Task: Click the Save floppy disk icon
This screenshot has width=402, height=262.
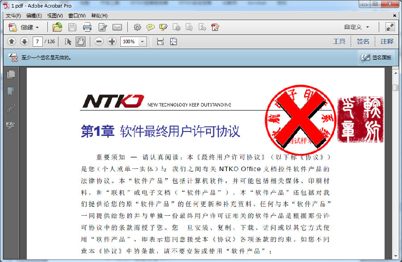Action: [x=72, y=27]
